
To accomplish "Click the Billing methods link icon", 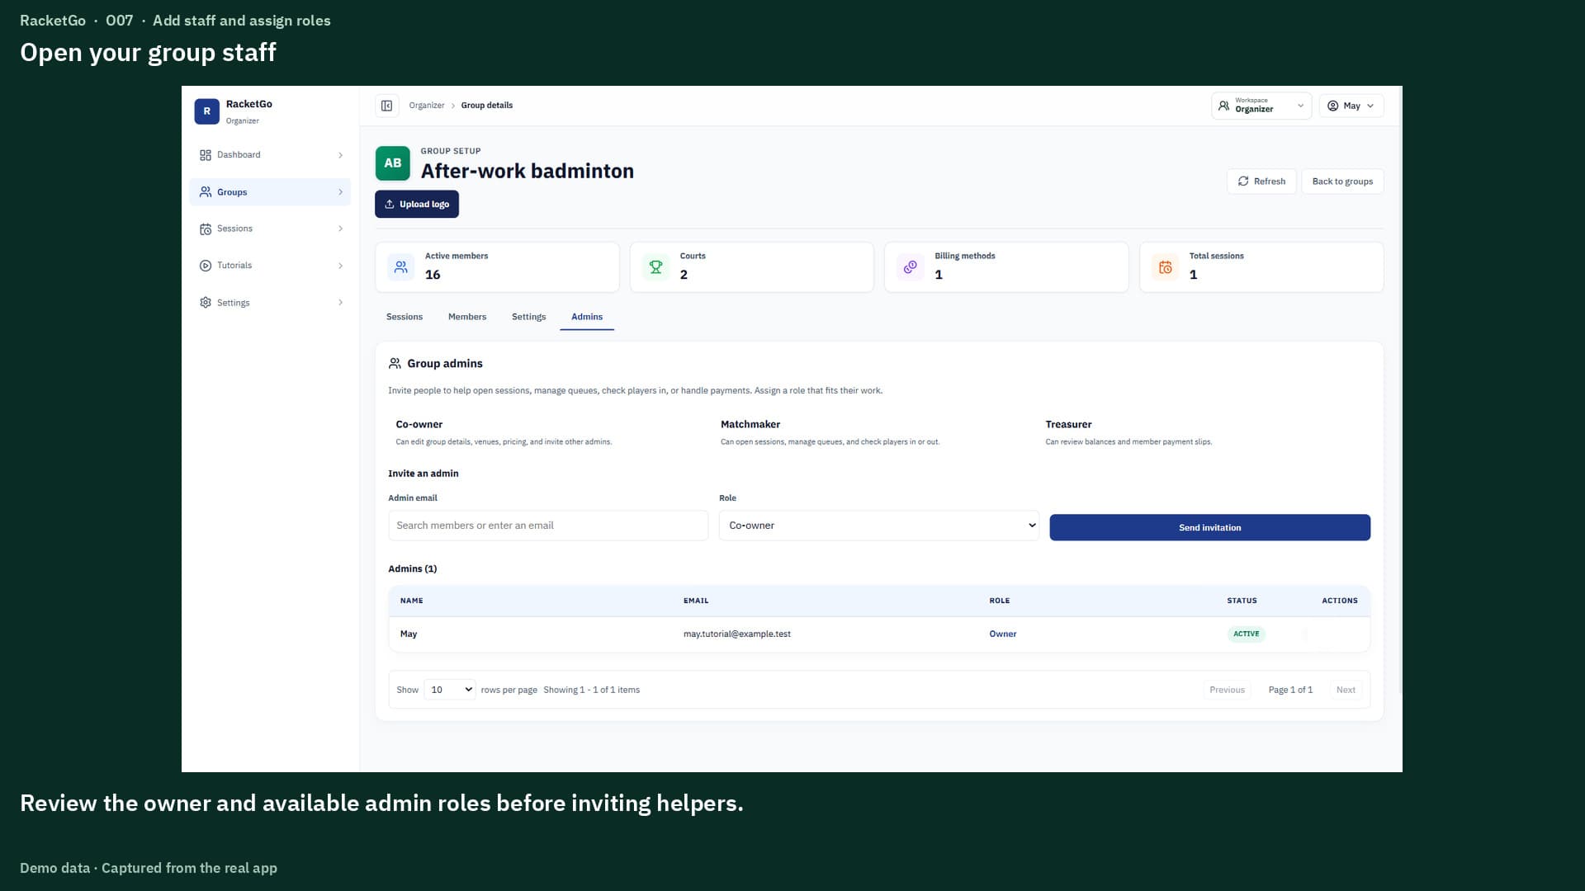I will coord(911,267).
